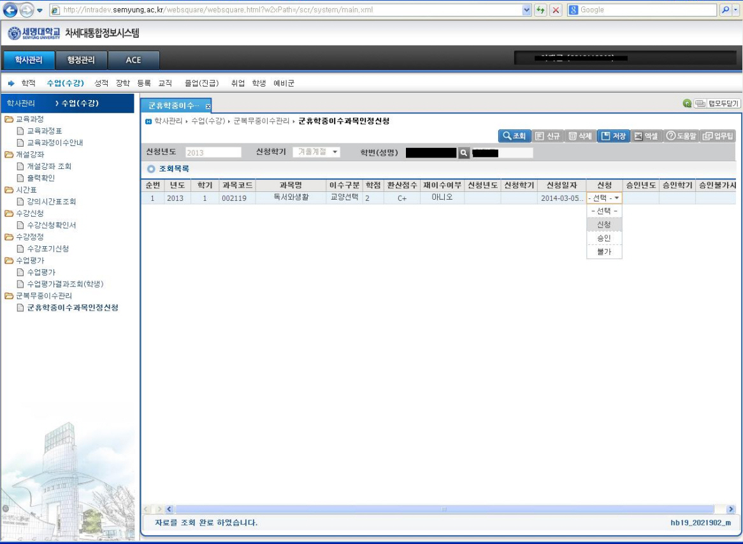Click the 신규 new-record button
Screen dimensions: 743x544
548,136
